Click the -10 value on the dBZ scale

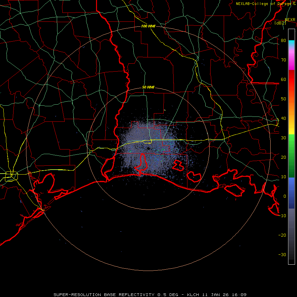[282, 216]
